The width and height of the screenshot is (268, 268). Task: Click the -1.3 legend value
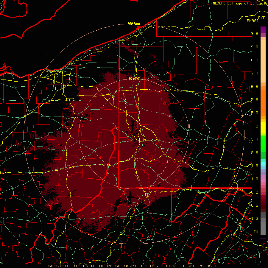coord(254,219)
